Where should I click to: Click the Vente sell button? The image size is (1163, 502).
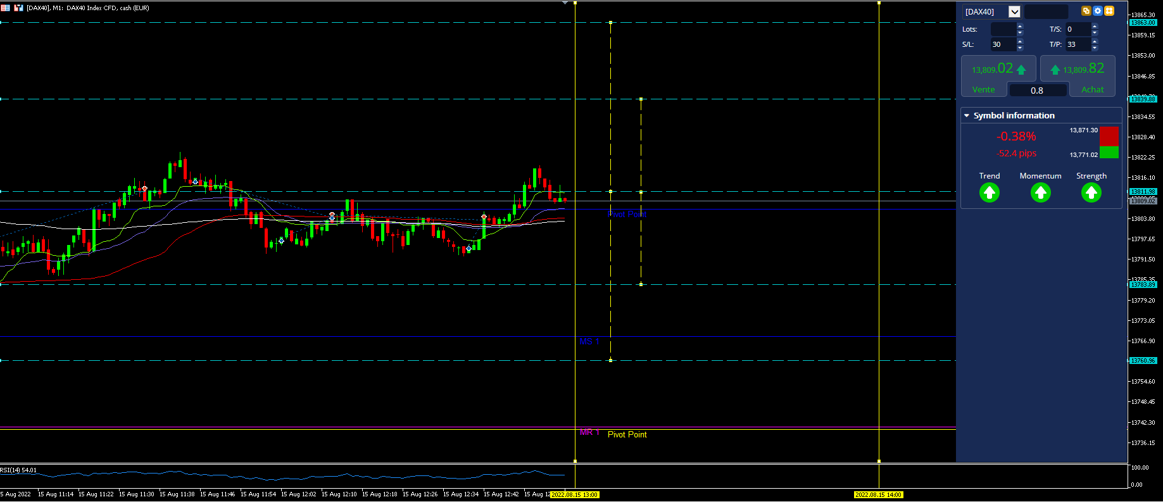998,76
